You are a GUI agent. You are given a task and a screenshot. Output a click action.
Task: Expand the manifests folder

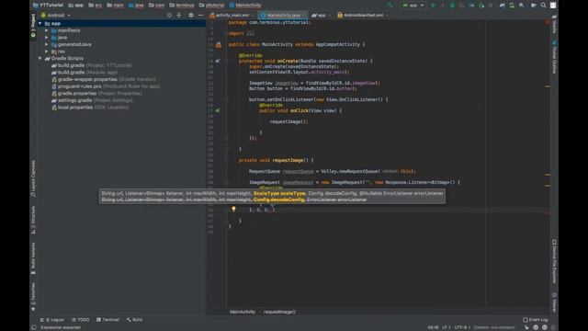click(47, 30)
